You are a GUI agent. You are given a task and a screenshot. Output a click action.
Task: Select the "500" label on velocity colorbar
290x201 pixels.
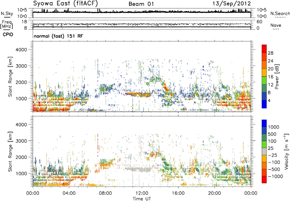coord(272,134)
